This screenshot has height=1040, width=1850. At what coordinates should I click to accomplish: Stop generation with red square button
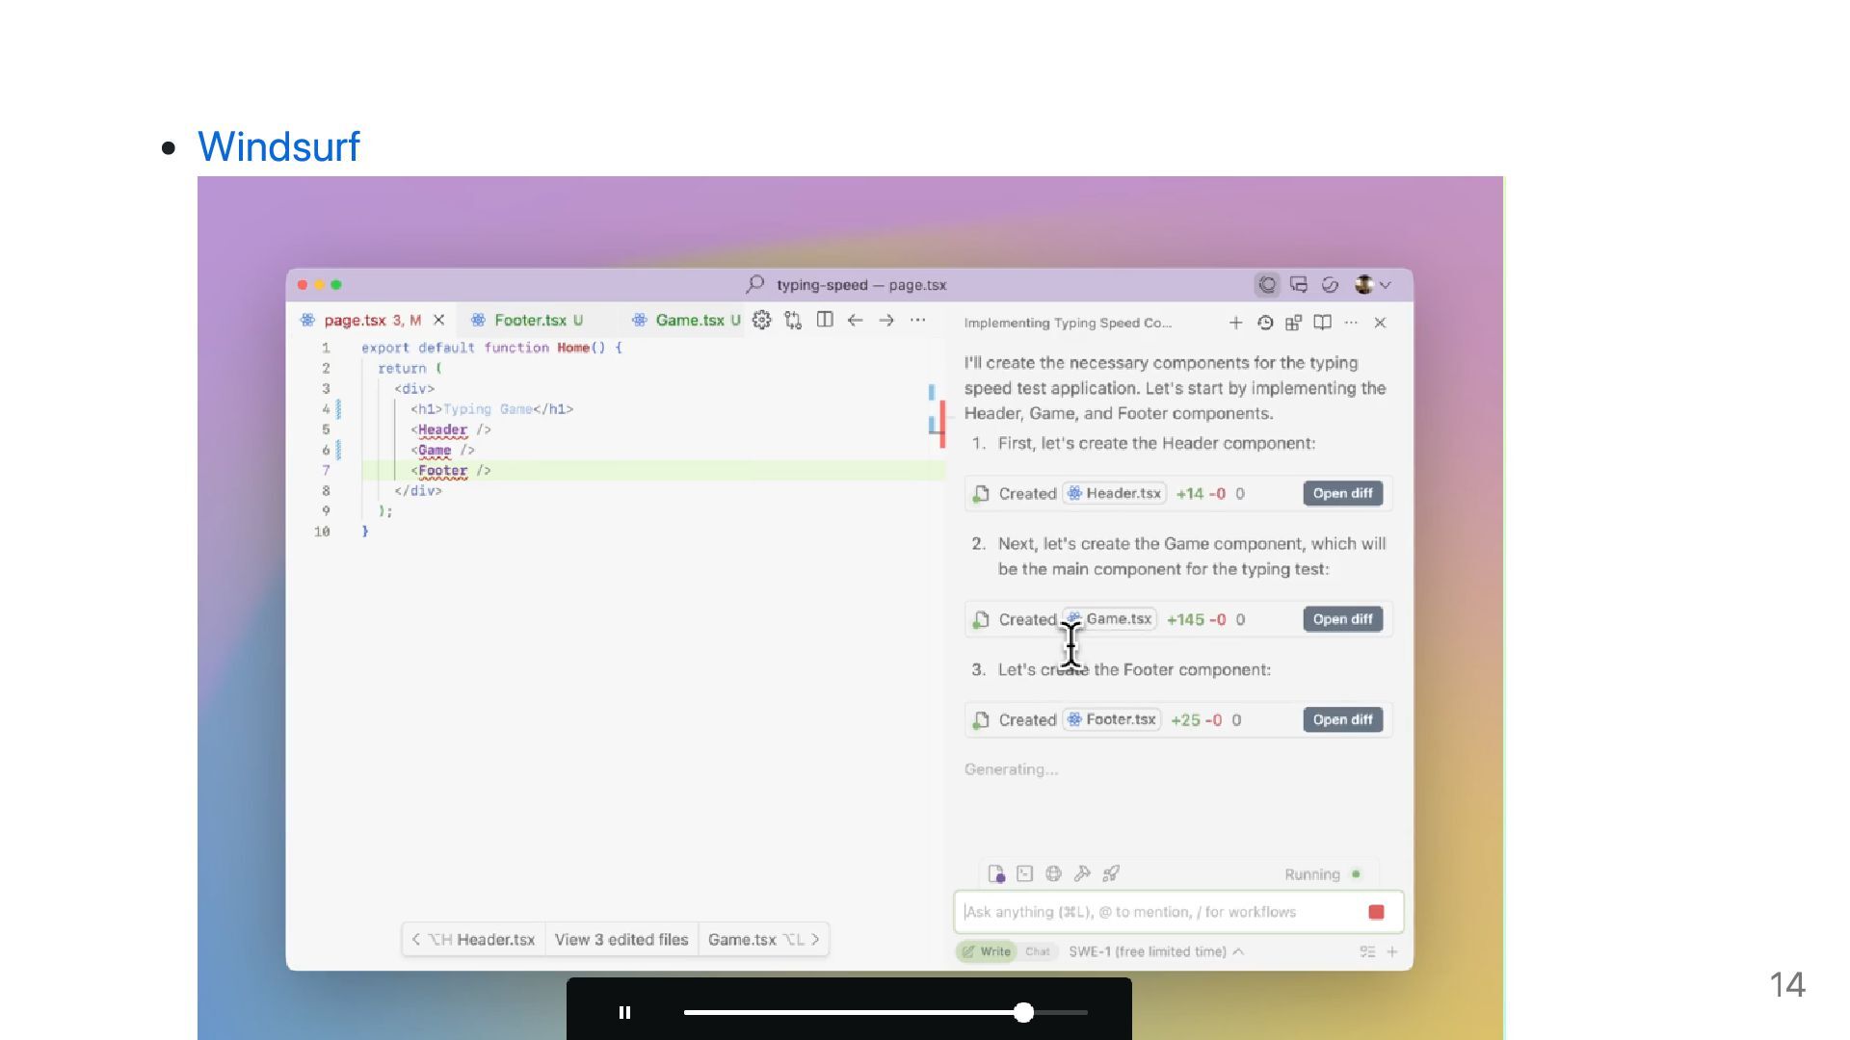(x=1376, y=912)
